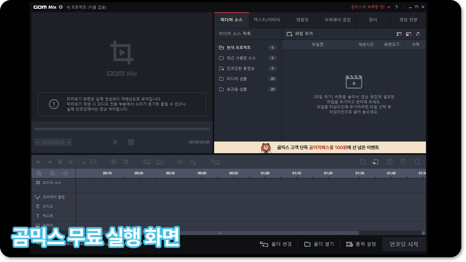
Task: Open the video adjustment (filter sliders) icon
Action: pos(114,162)
